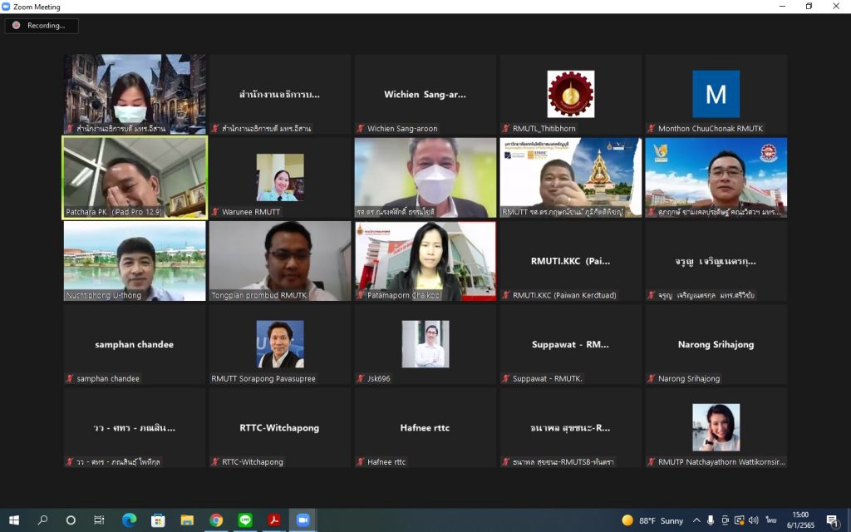Select Monthon ChuuChonak's avatar tile
Viewport: 851px width, 532px height.
coord(716,94)
